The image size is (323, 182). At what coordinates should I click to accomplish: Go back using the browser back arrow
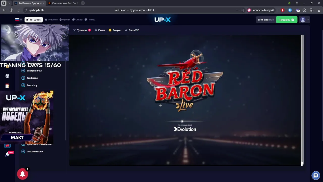pyautogui.click(x=4, y=10)
